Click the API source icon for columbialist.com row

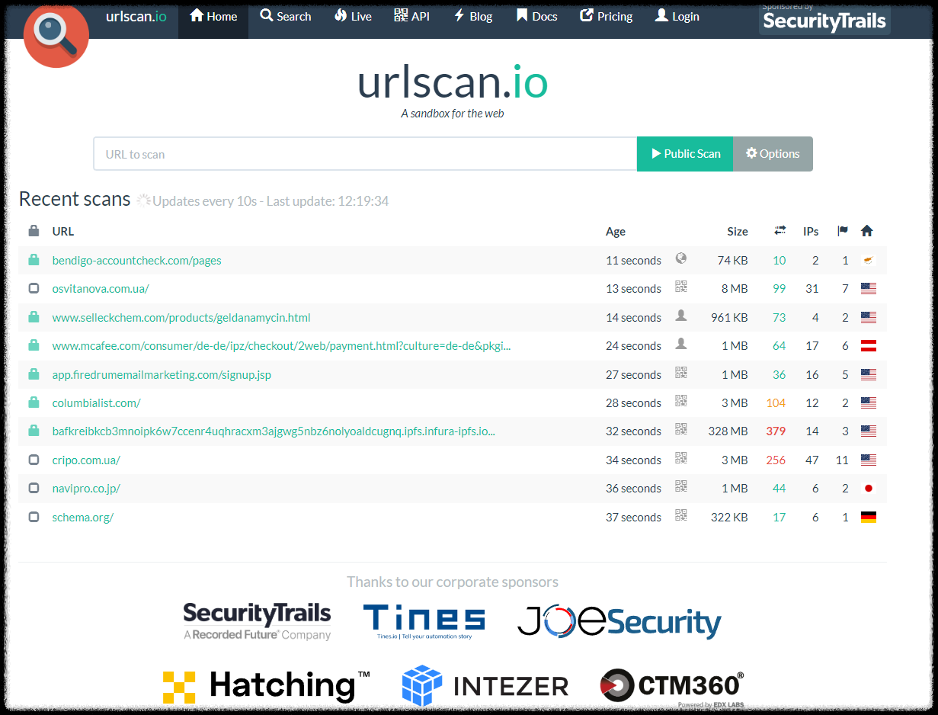pos(681,401)
